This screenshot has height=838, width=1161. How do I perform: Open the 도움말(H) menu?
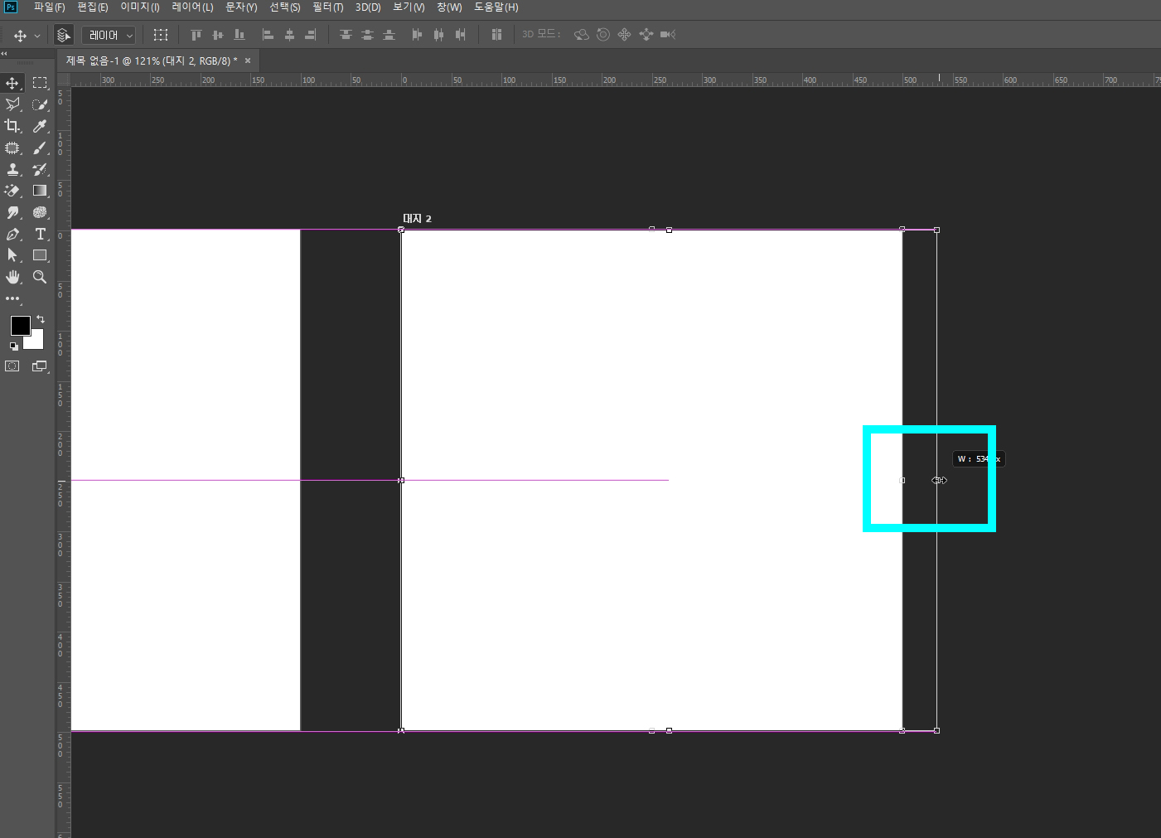point(496,7)
